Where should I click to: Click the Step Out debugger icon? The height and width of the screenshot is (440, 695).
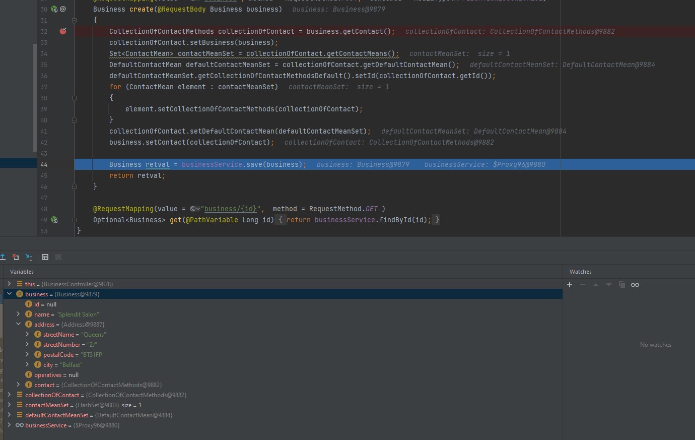click(x=3, y=257)
